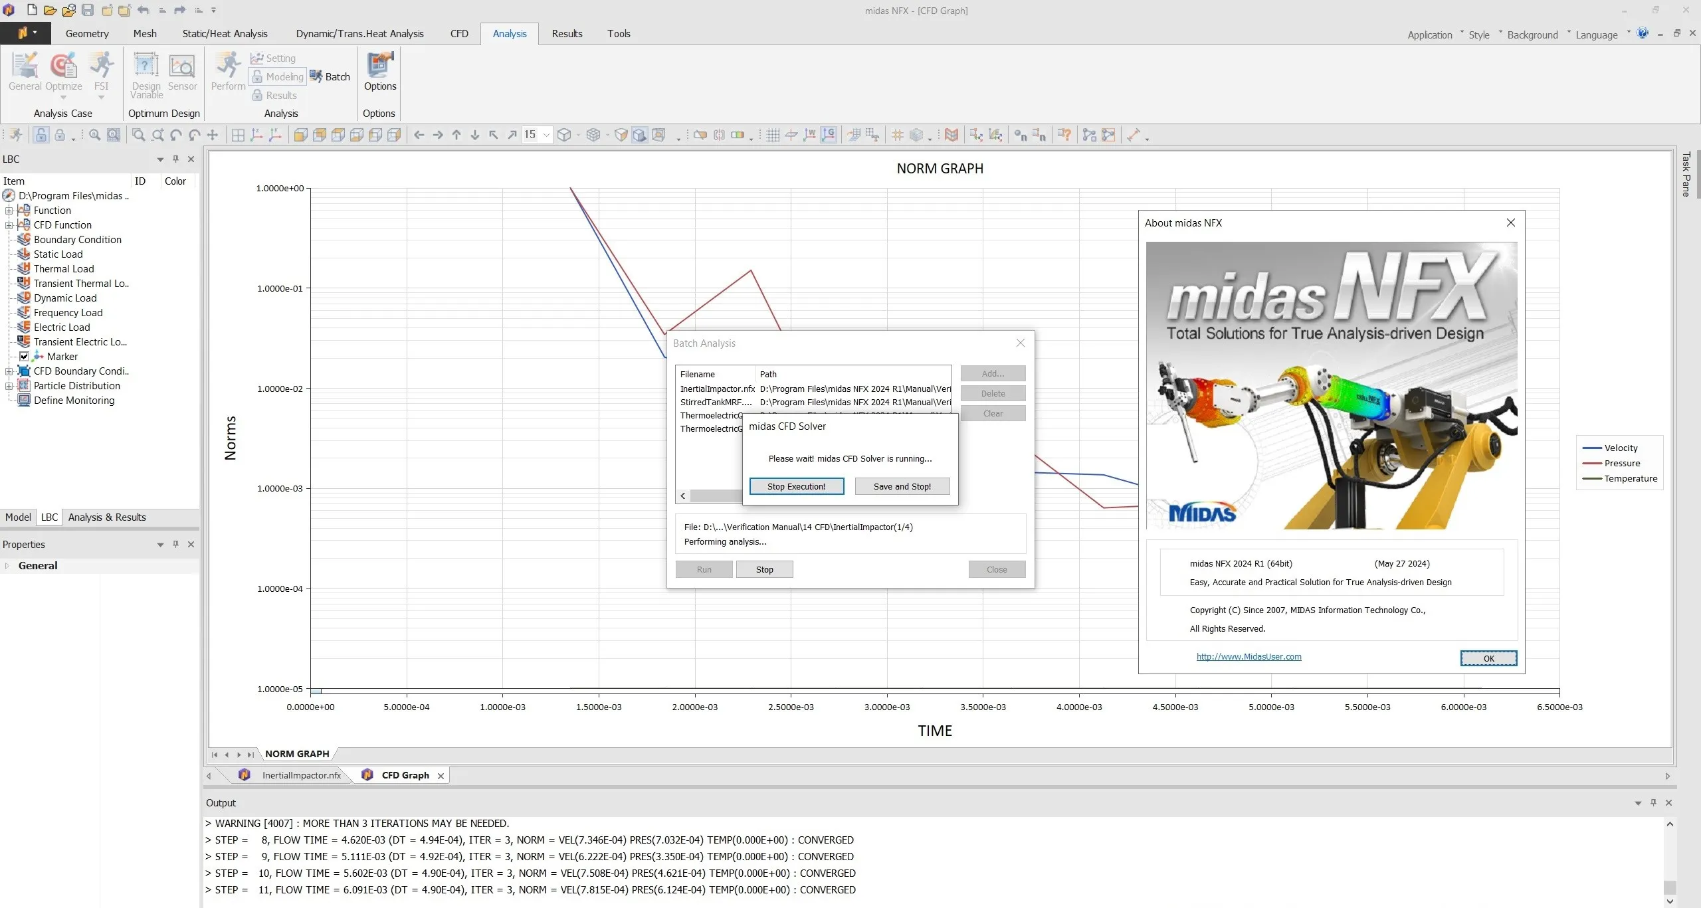The height and width of the screenshot is (908, 1701).
Task: Click the measure distance icon in toolbar
Action: 1133,136
